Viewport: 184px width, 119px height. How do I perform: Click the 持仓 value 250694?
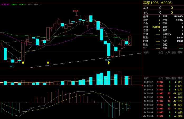(155, 27)
